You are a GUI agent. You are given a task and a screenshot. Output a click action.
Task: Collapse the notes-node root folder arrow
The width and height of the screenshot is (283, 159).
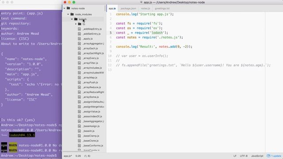(x=64, y=8)
